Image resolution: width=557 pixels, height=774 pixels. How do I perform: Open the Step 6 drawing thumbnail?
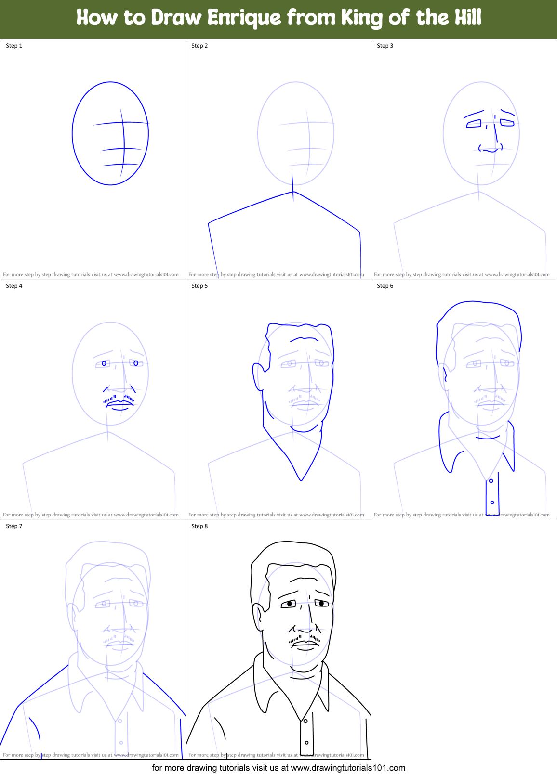464,399
